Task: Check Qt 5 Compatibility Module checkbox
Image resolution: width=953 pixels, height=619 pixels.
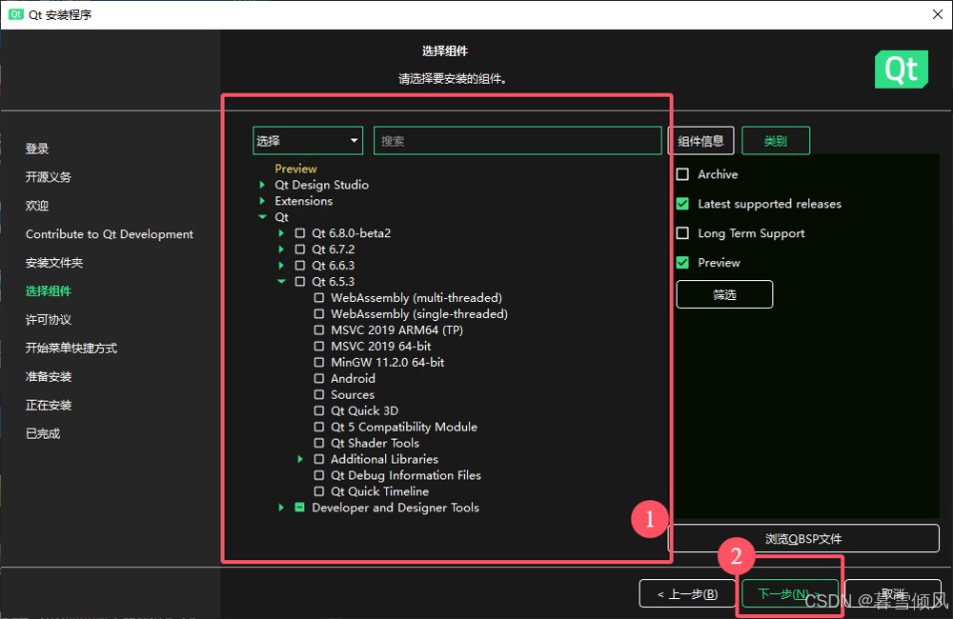Action: click(x=318, y=427)
